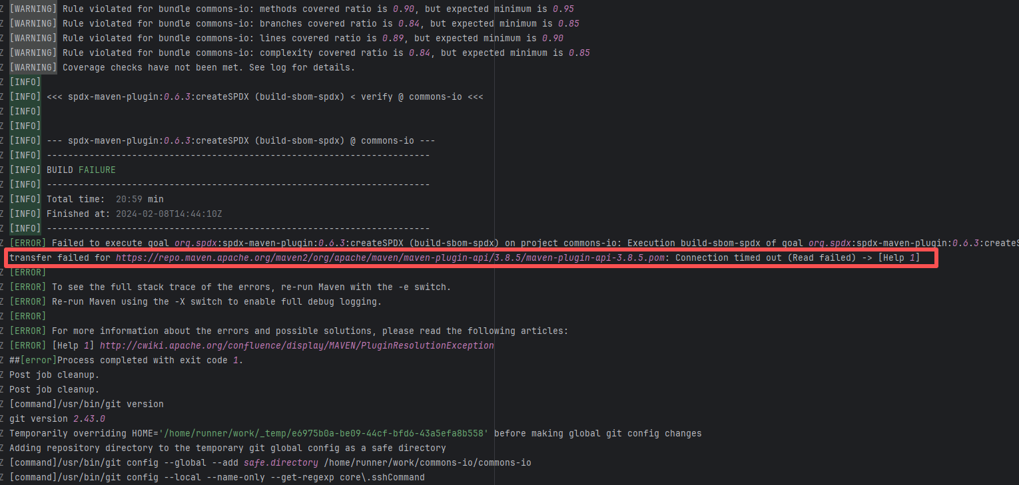Viewport: 1019px width, 485px height.
Task: Click the BUILD FAILURE log line
Action: (x=81, y=170)
